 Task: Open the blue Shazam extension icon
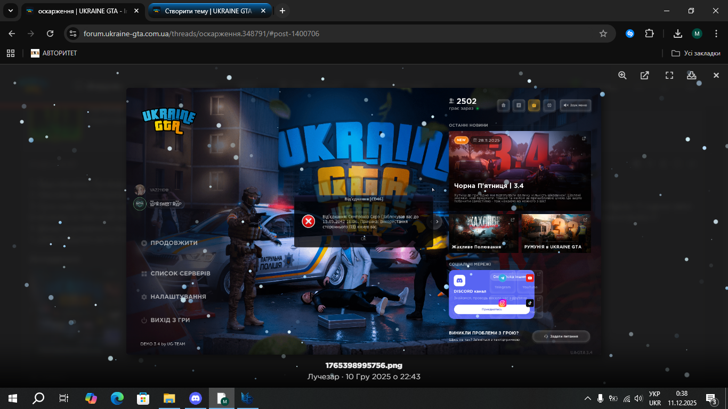tap(629, 34)
